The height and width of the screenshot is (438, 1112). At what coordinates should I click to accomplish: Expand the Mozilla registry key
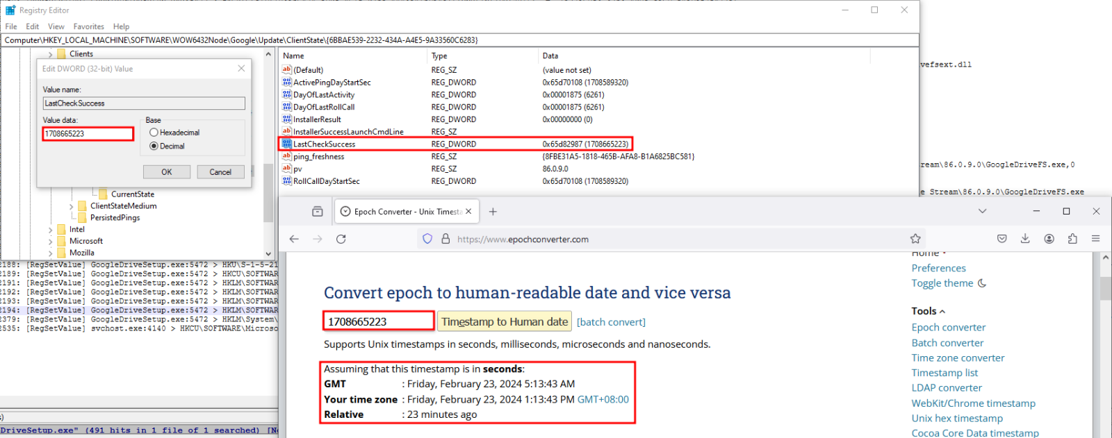pos(50,253)
